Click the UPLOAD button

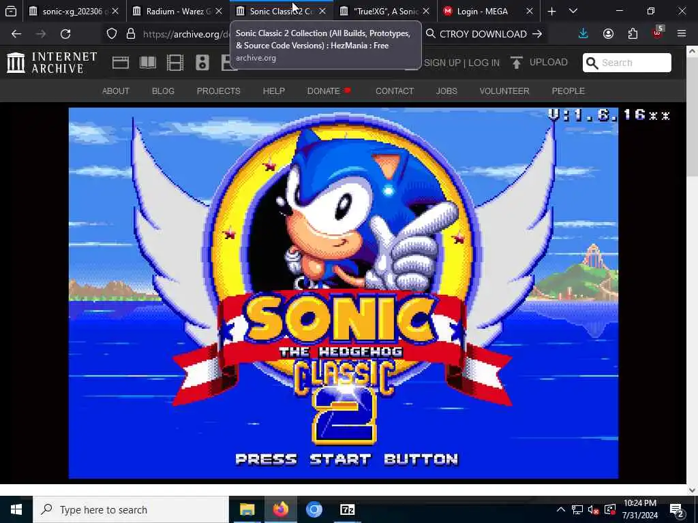(539, 62)
